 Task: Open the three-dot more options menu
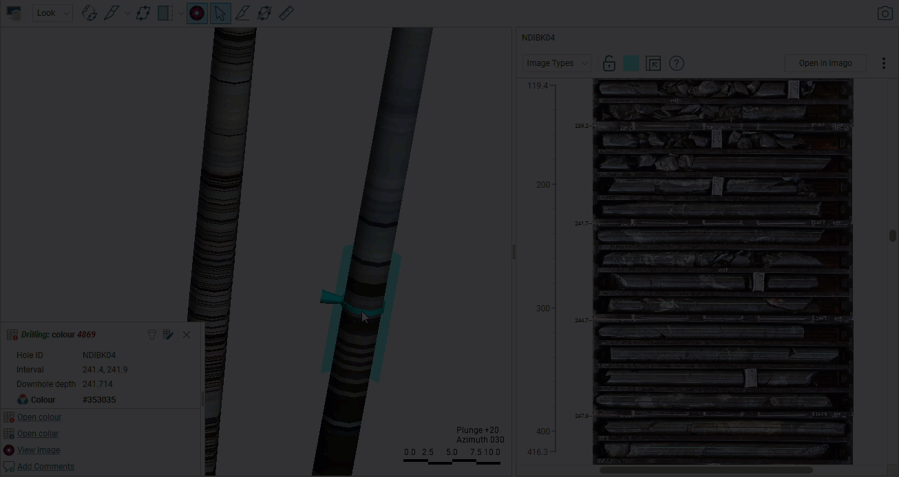click(x=884, y=63)
